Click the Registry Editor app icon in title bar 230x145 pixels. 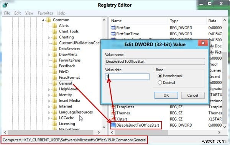point(5,5)
